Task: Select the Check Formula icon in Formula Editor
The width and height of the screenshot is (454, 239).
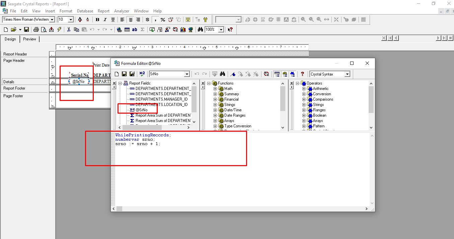Action: pyautogui.click(x=142, y=74)
